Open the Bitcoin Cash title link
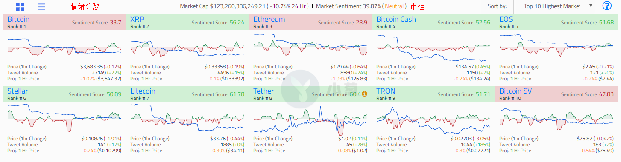This screenshot has height=162, width=621. point(396,19)
